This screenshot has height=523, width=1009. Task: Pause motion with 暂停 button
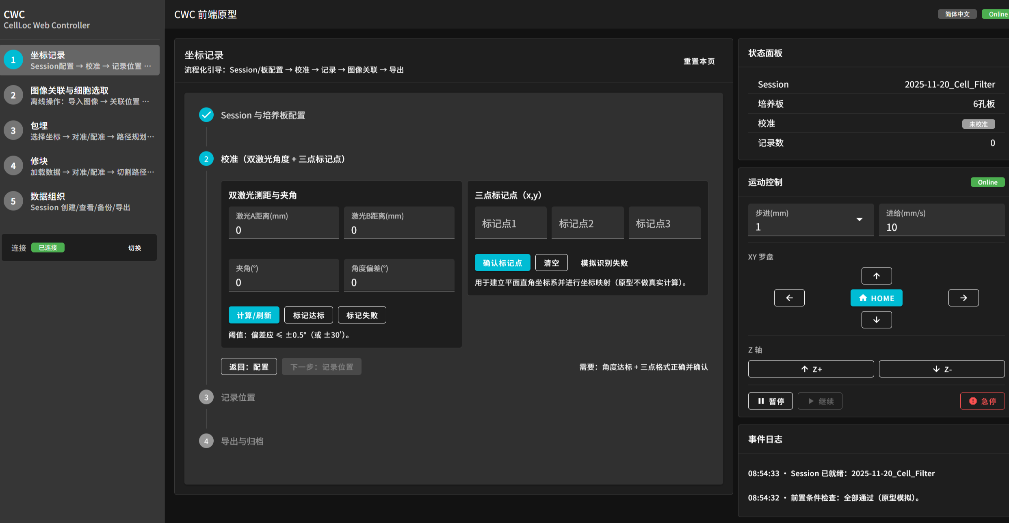coord(770,401)
